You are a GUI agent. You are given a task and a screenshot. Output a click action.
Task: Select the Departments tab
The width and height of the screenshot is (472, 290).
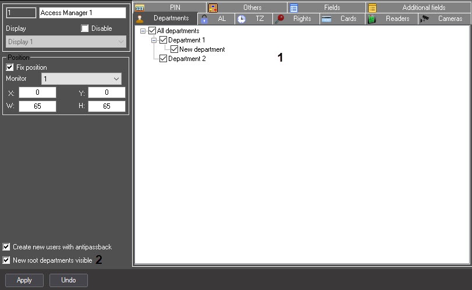click(165, 19)
